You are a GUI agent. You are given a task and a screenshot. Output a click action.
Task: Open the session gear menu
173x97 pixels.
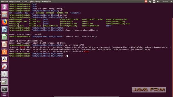(x=171, y=1)
